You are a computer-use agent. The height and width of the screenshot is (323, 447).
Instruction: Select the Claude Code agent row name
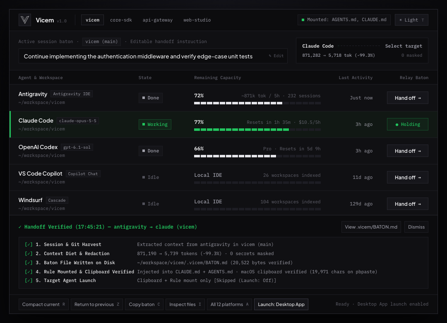click(x=36, y=121)
